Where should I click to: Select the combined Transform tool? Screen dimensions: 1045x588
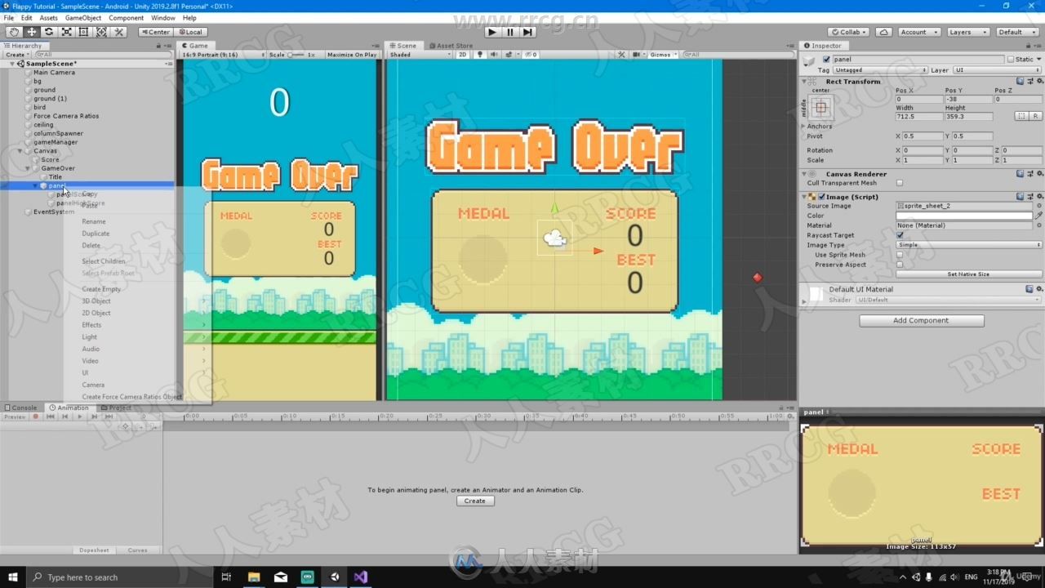pyautogui.click(x=101, y=32)
